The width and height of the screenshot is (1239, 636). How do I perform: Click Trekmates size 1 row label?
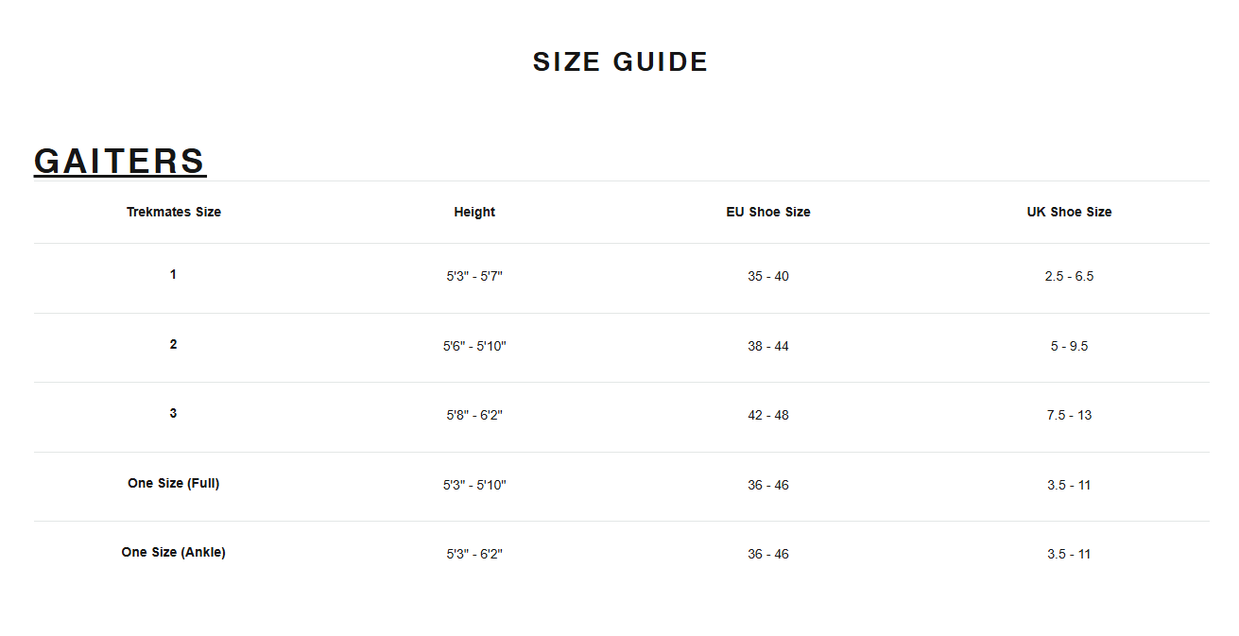pyautogui.click(x=173, y=274)
